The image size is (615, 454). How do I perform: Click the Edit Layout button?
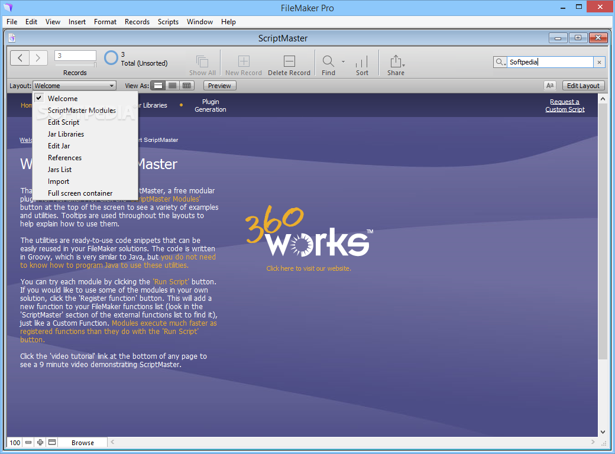pyautogui.click(x=583, y=86)
